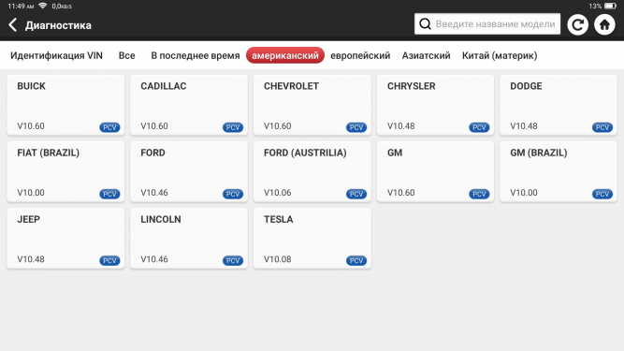Viewport: 624px width, 351px height.
Task: Select the TESLA brand card
Action: click(x=312, y=238)
